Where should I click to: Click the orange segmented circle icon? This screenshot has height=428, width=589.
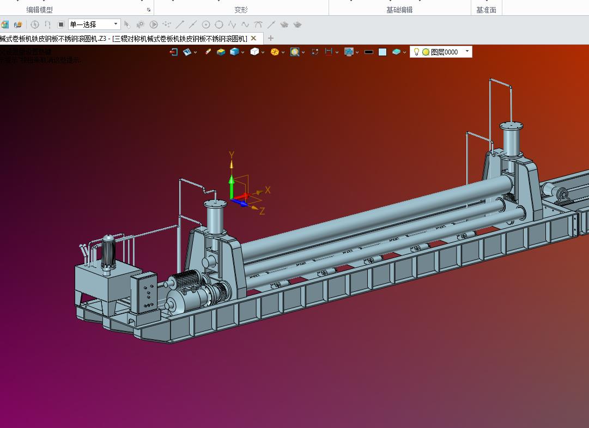tap(275, 52)
